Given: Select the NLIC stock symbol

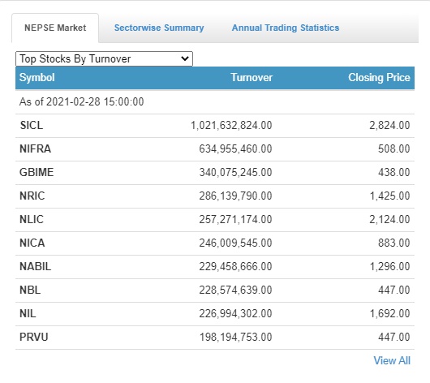Looking at the screenshot, I should pos(32,219).
